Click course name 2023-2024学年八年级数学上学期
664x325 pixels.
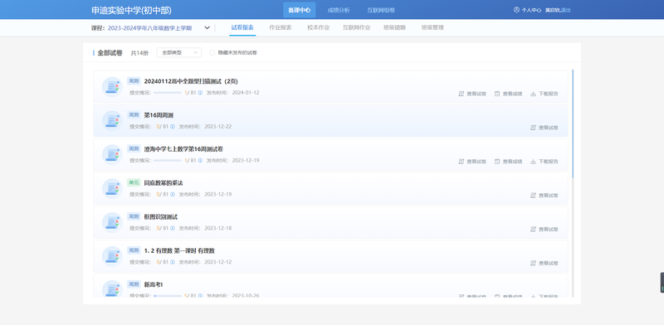coord(149,28)
